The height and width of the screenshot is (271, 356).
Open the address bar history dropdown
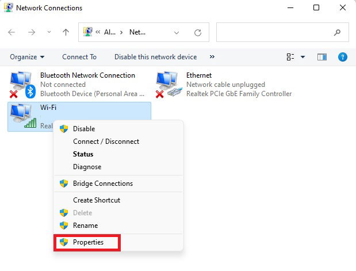[x=177, y=32]
